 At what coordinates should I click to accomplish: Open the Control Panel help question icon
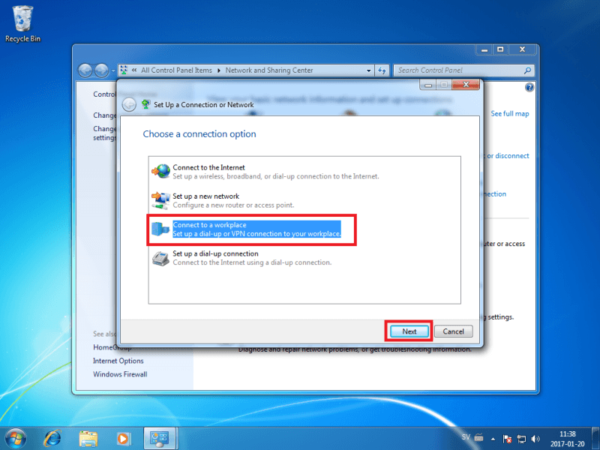coord(529,88)
